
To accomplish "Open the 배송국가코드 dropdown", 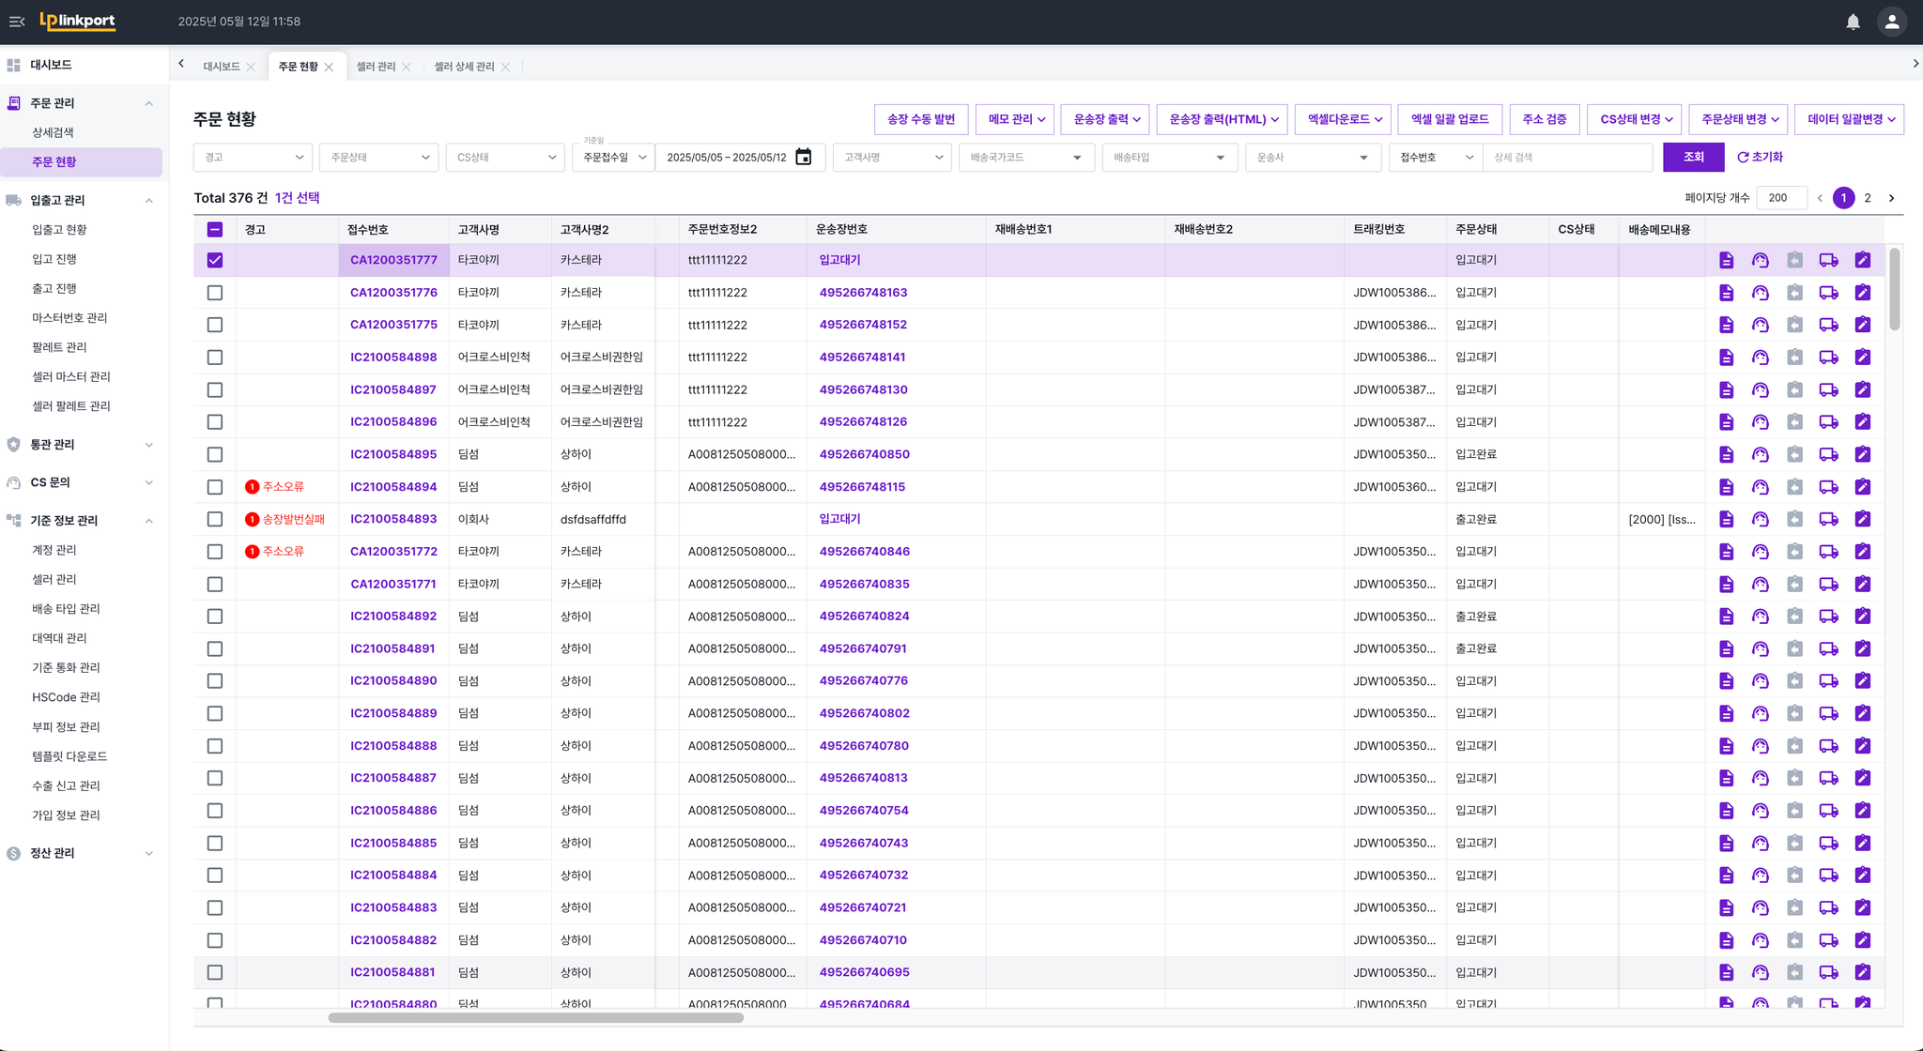I will pos(1026,158).
